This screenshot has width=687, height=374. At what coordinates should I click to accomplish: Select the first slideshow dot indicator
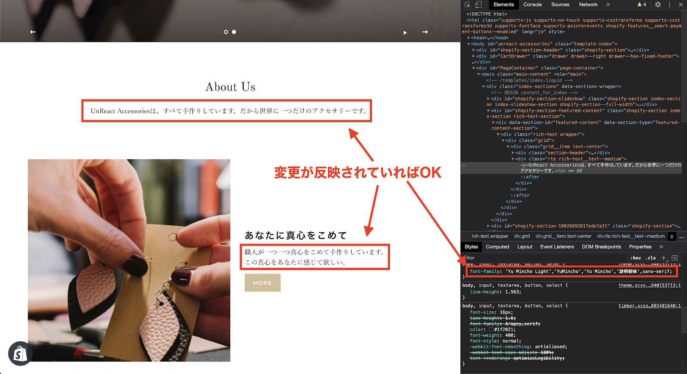tap(226, 32)
